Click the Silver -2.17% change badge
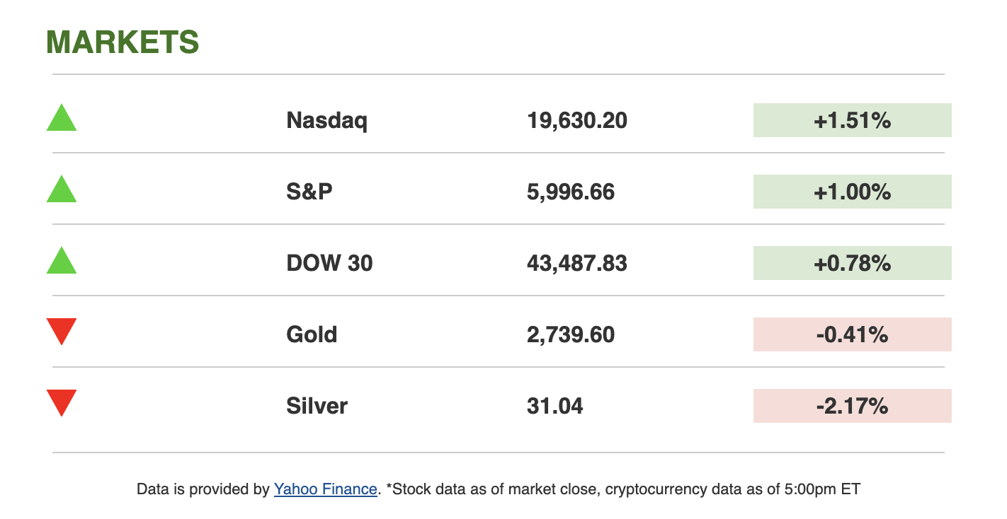Screen dimensions: 1007x519 (x=852, y=406)
